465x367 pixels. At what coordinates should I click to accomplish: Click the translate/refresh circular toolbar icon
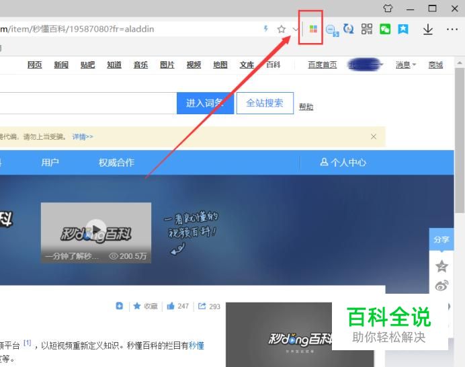[349, 29]
